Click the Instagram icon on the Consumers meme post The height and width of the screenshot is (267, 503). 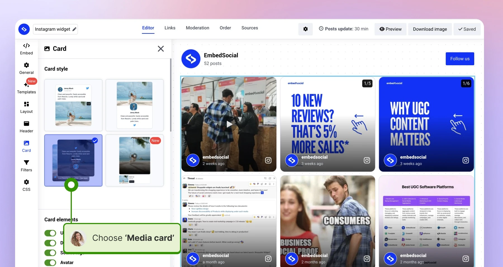pyautogui.click(x=367, y=259)
